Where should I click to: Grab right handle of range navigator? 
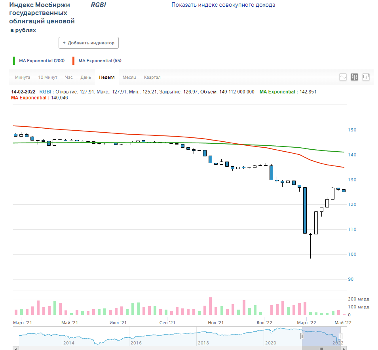point(341,336)
